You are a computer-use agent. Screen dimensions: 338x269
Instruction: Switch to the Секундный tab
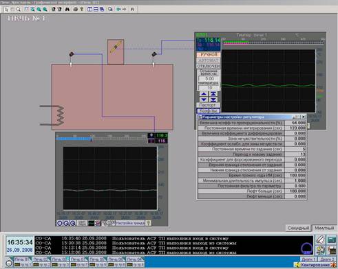298,228
